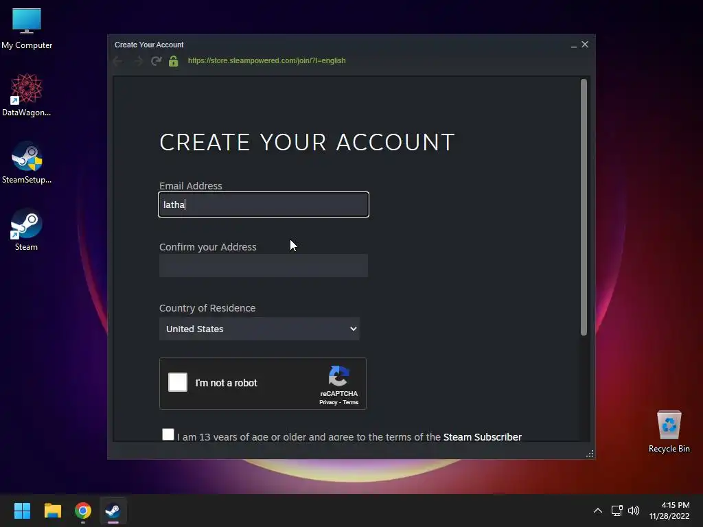
Task: Open My Computer desktop icon
Action: point(27,27)
